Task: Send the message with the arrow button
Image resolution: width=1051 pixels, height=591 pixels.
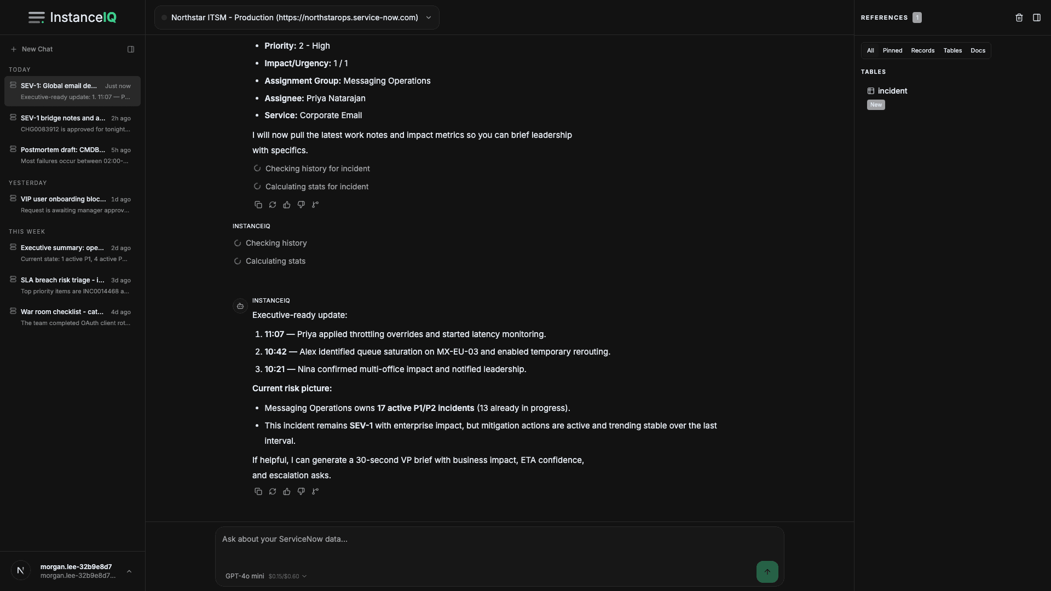Action: 767,571
